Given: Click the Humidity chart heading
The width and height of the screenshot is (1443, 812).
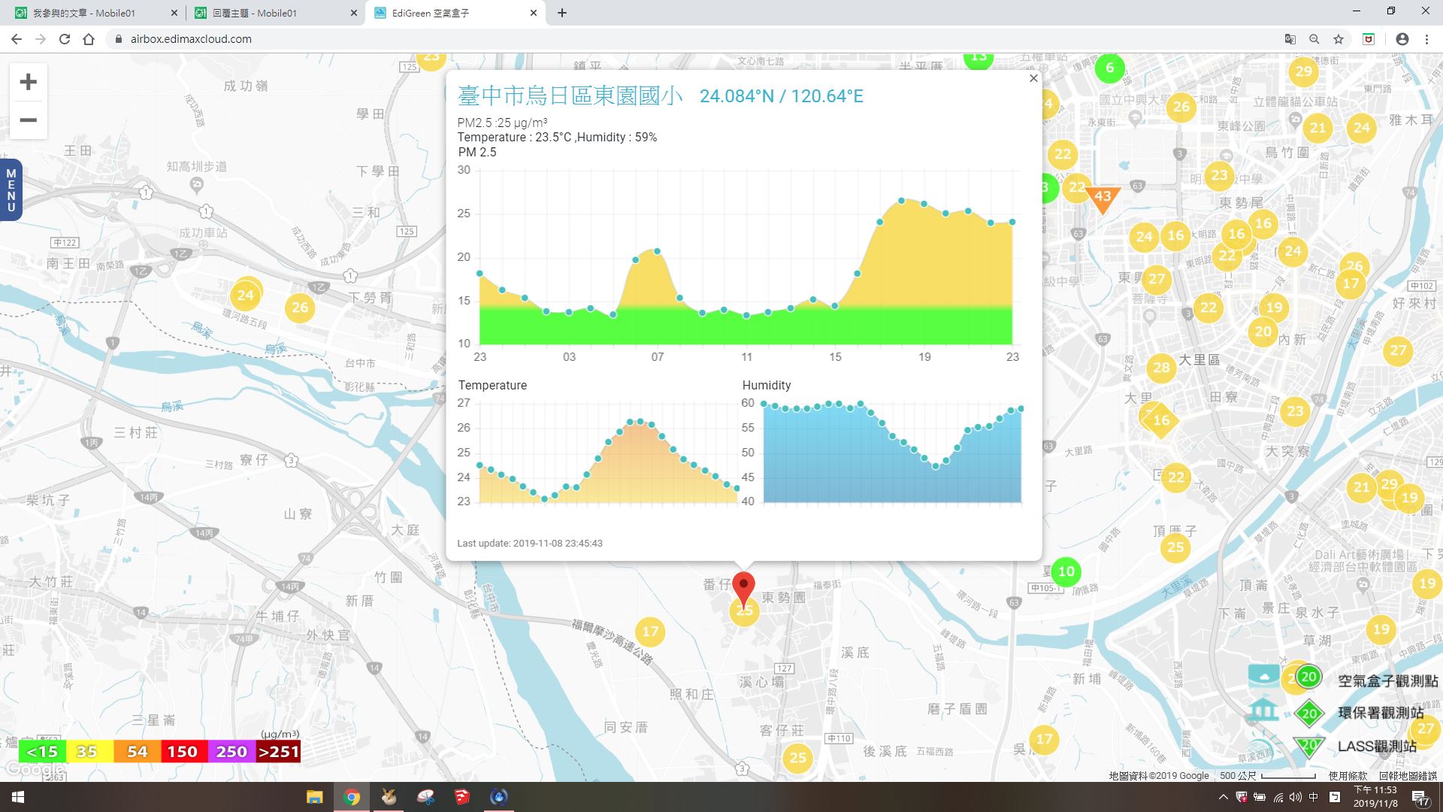Looking at the screenshot, I should (767, 385).
